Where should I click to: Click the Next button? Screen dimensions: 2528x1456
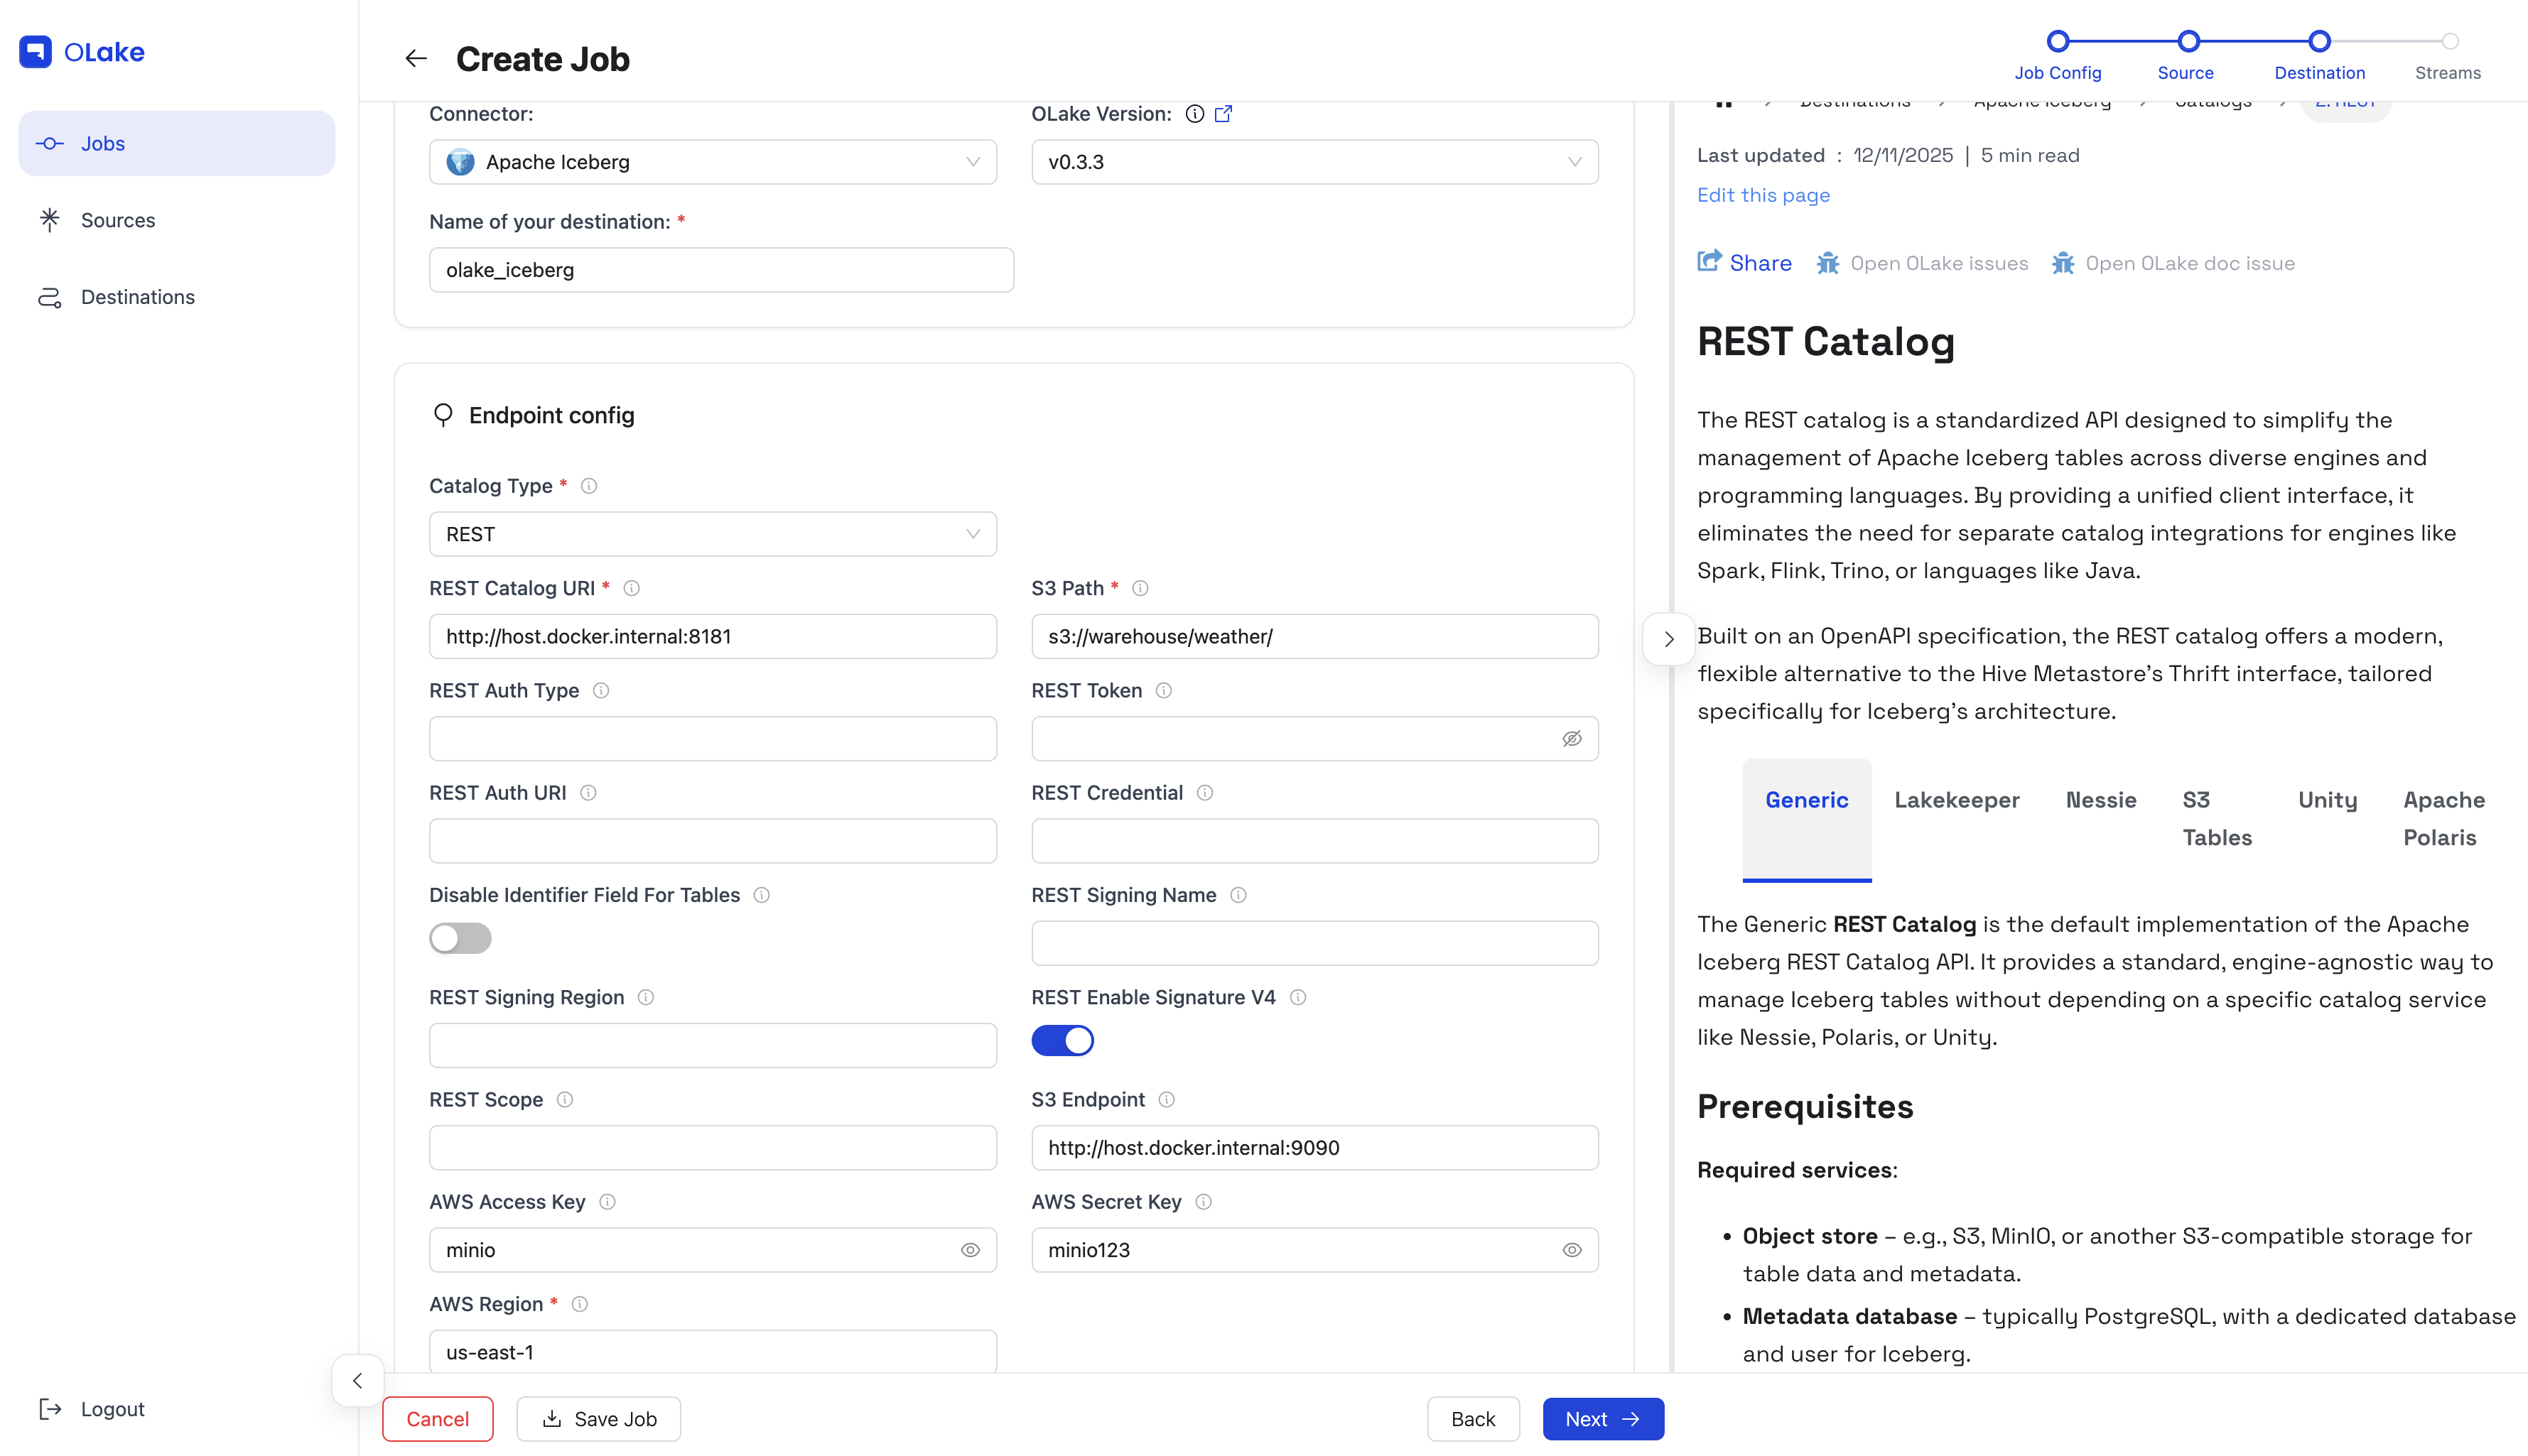(1601, 1419)
